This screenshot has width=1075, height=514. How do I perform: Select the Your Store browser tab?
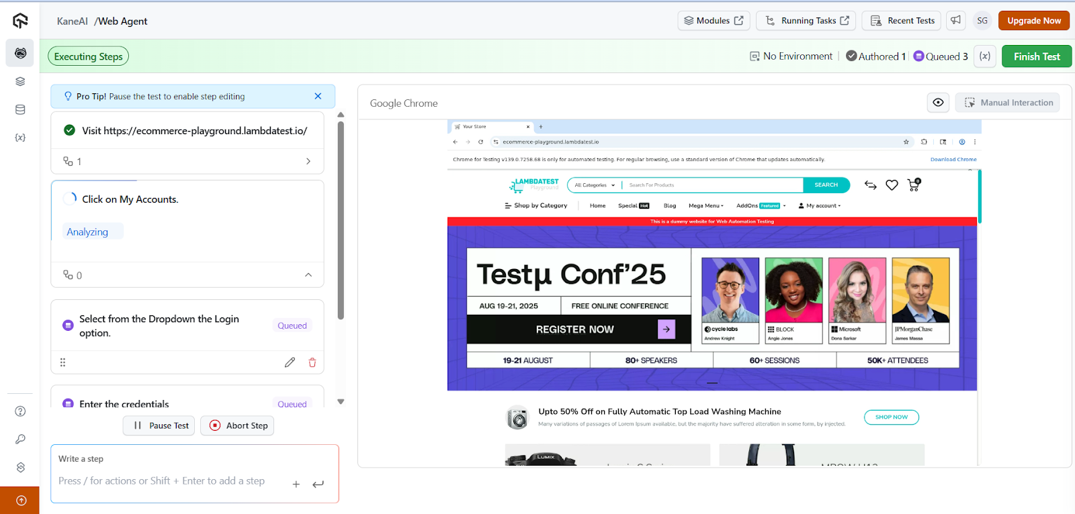[x=492, y=126]
